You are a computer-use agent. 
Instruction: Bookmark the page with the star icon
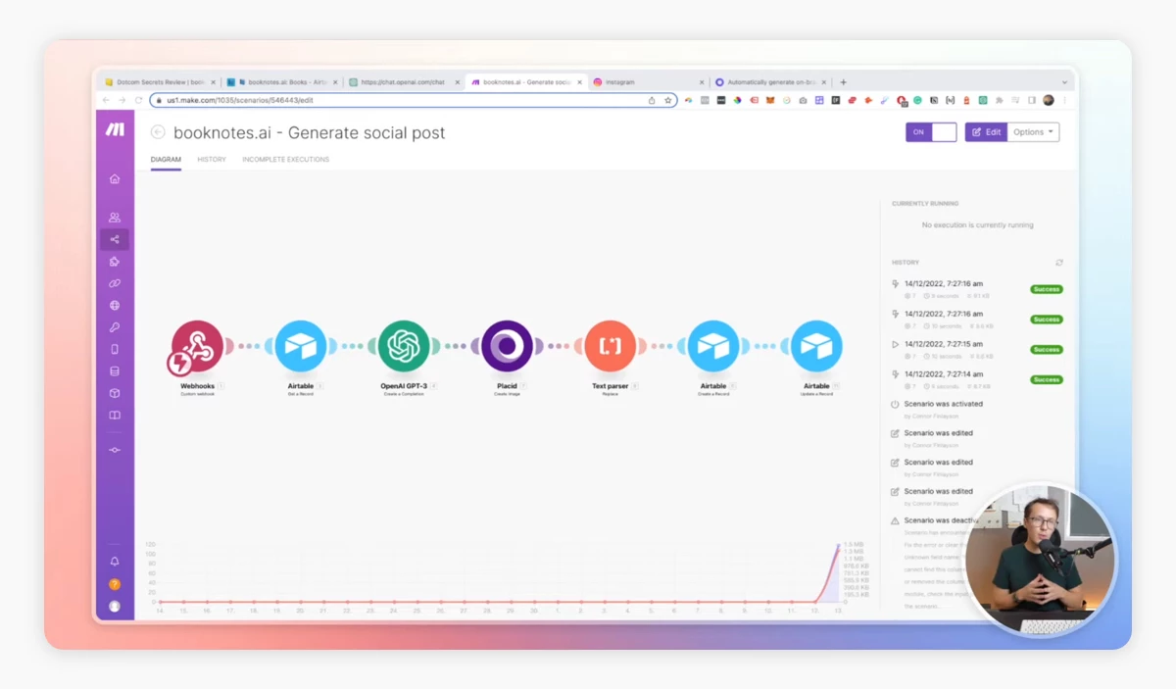(667, 100)
